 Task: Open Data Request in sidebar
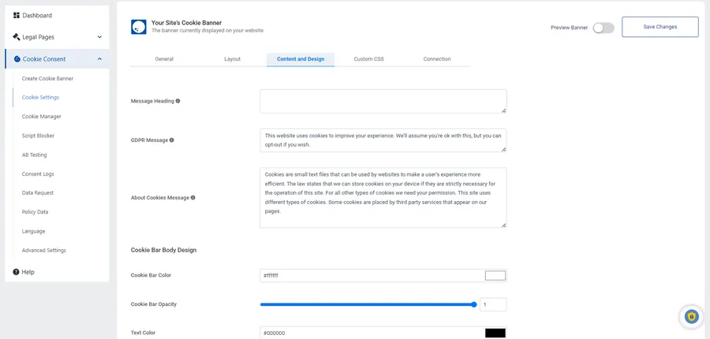[38, 193]
